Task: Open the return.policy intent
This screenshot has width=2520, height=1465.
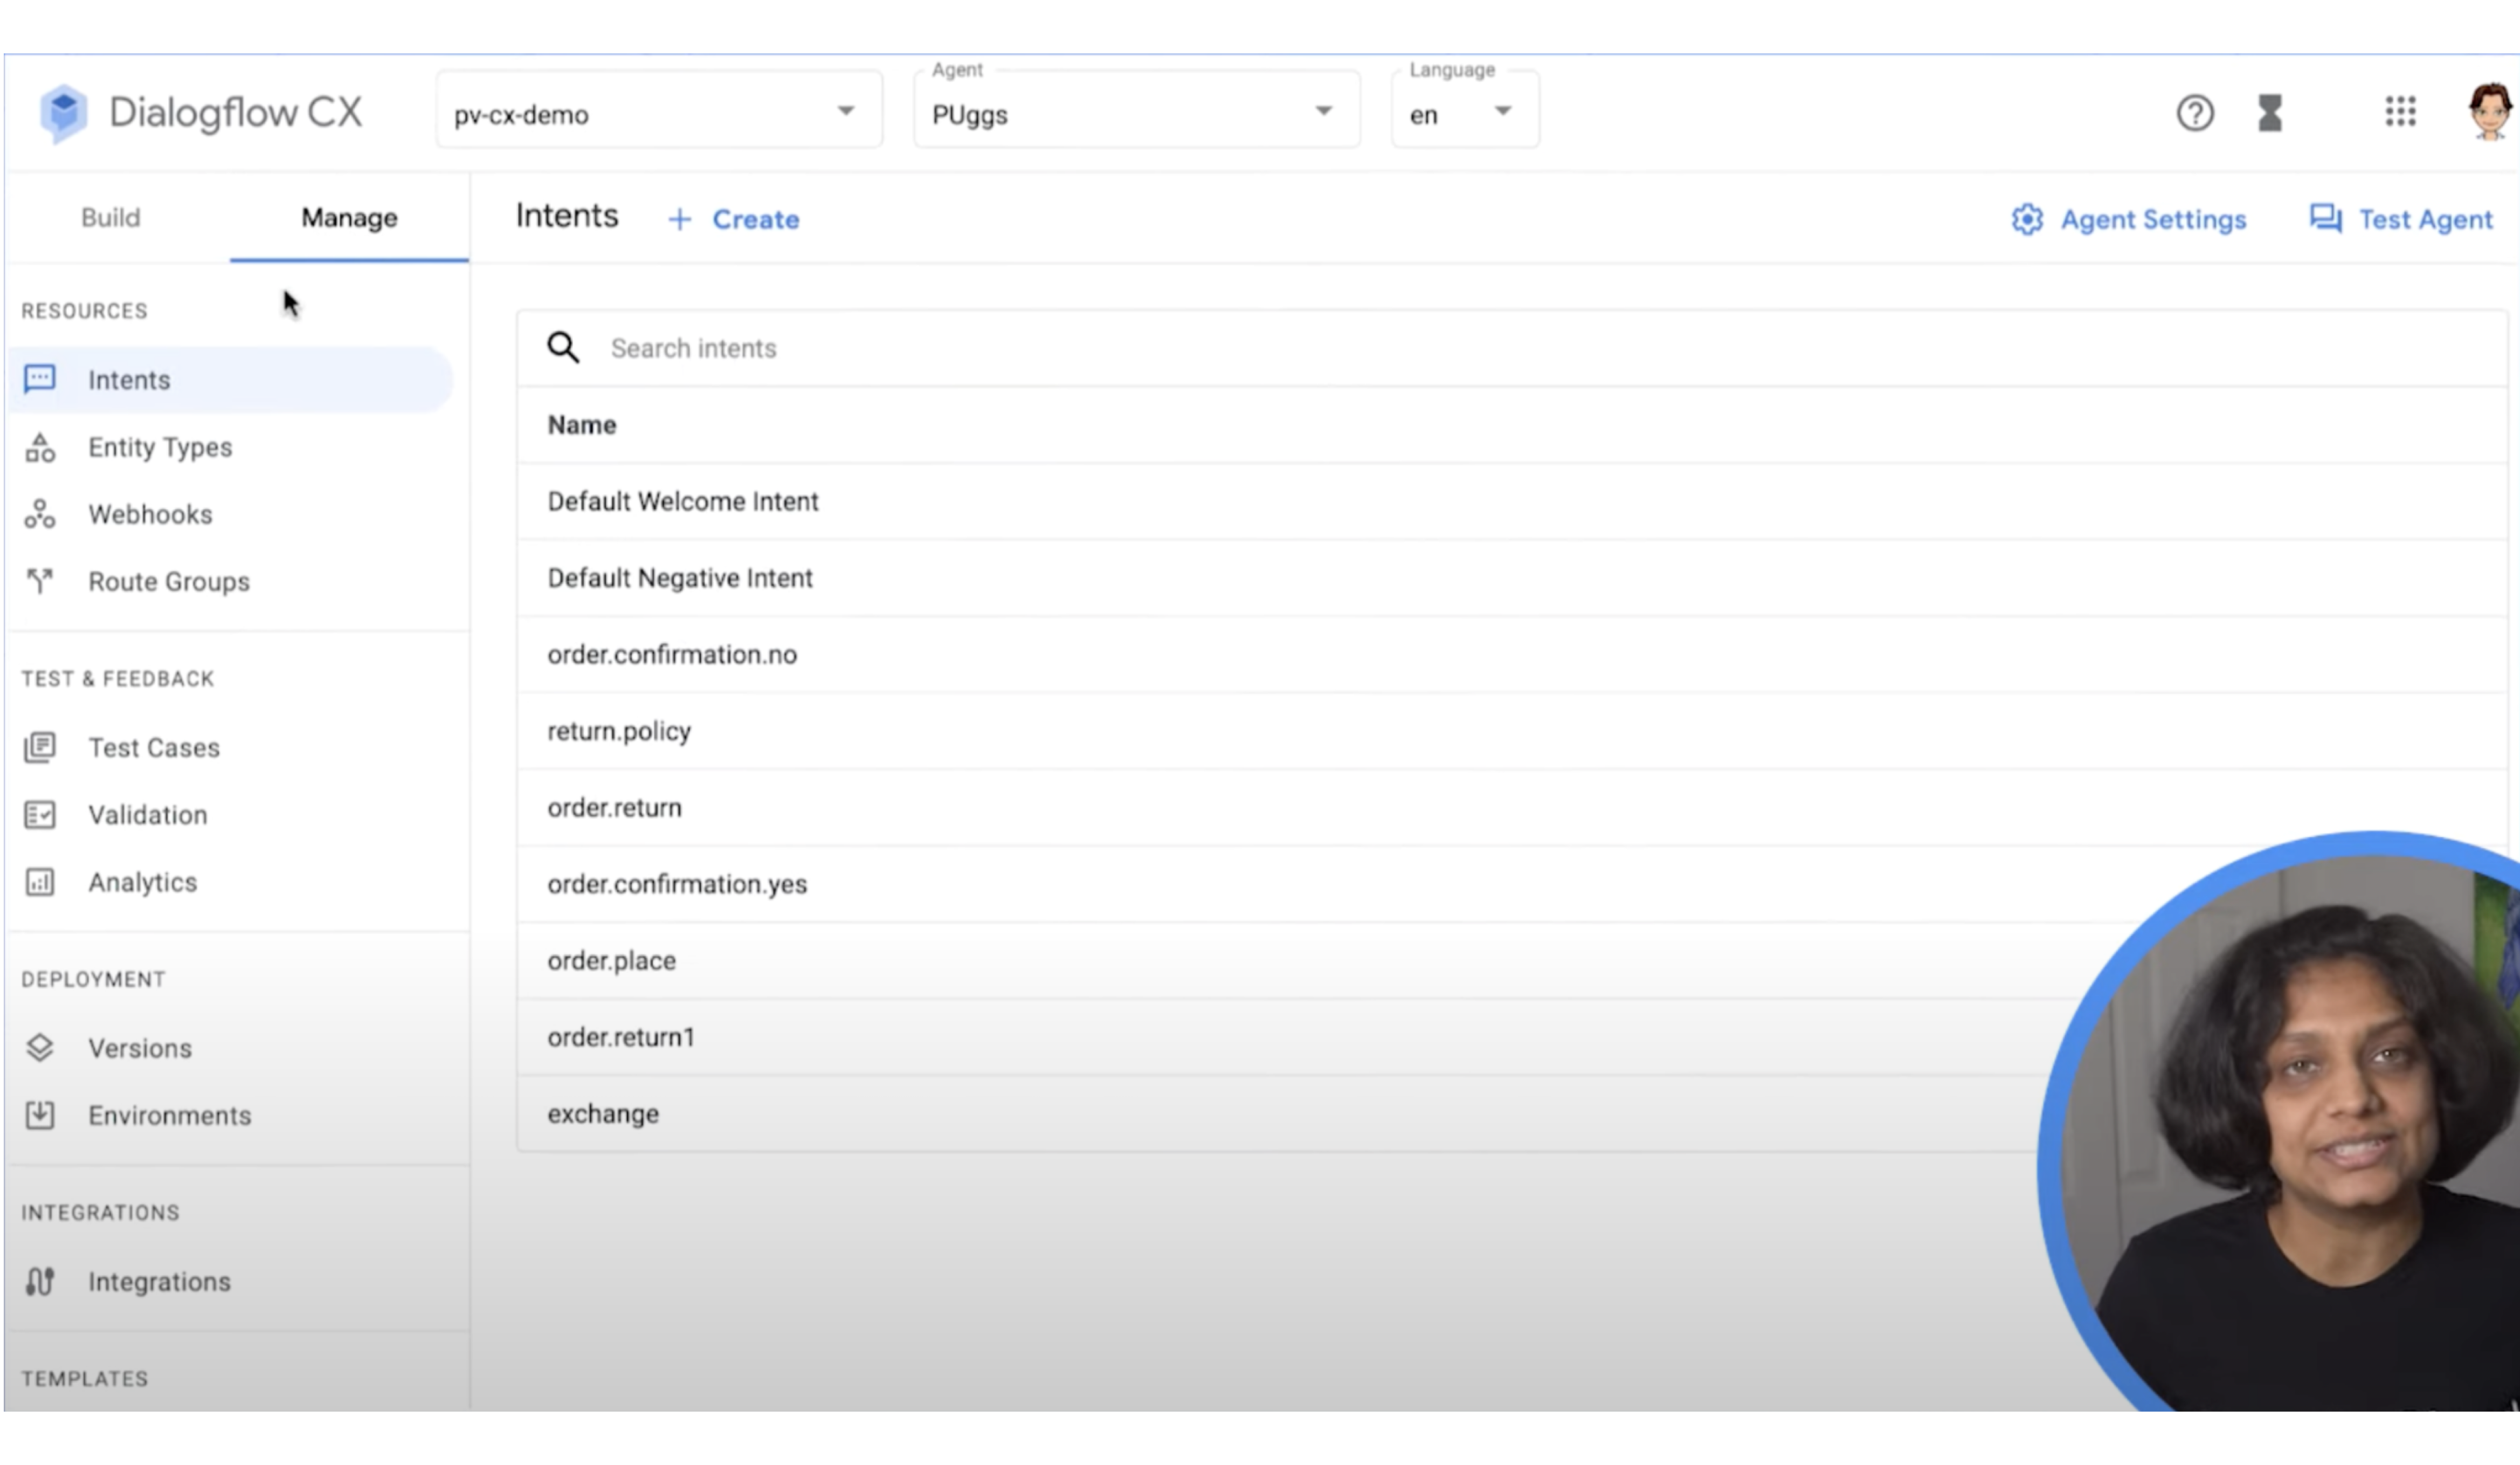Action: [x=1512, y=731]
